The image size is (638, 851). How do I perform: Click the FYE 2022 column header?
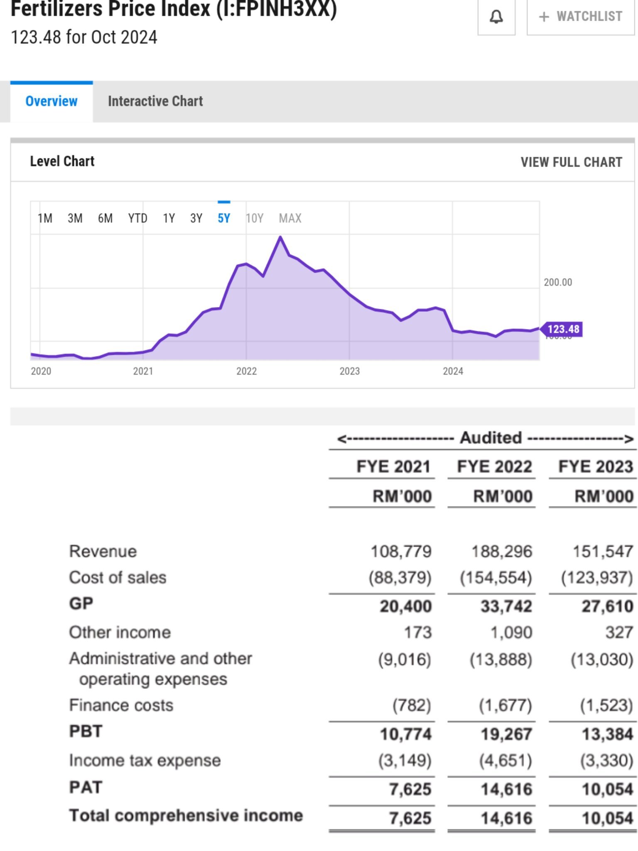[494, 467]
